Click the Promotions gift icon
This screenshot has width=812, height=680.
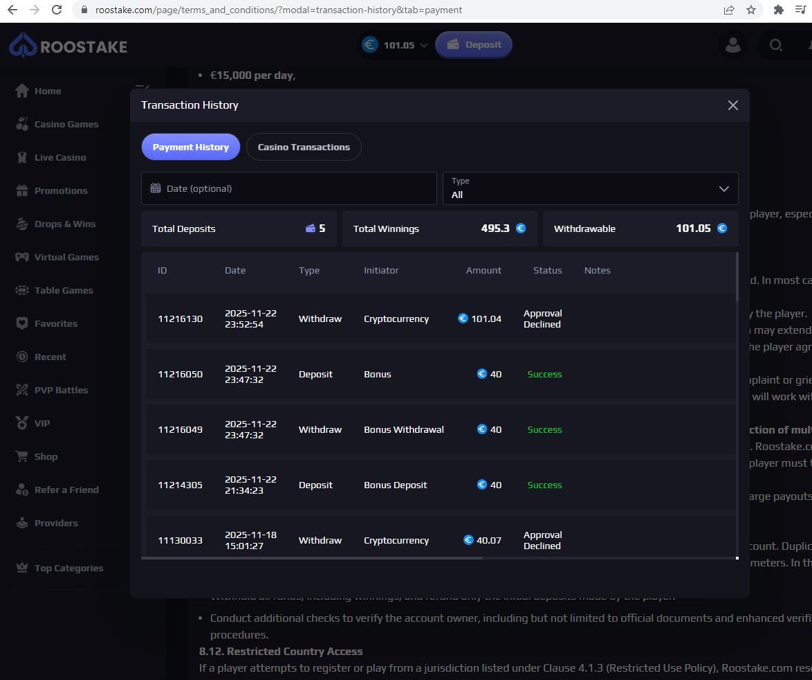click(x=22, y=190)
